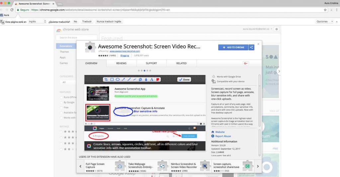This screenshot has height=177, width=340.
Task: Toggle Free feature checkbox
Action: [61, 108]
